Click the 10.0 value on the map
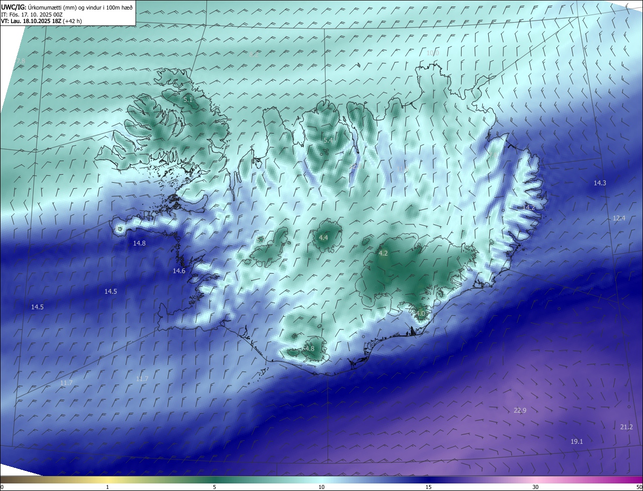This screenshot has height=491, width=643. tap(433, 53)
